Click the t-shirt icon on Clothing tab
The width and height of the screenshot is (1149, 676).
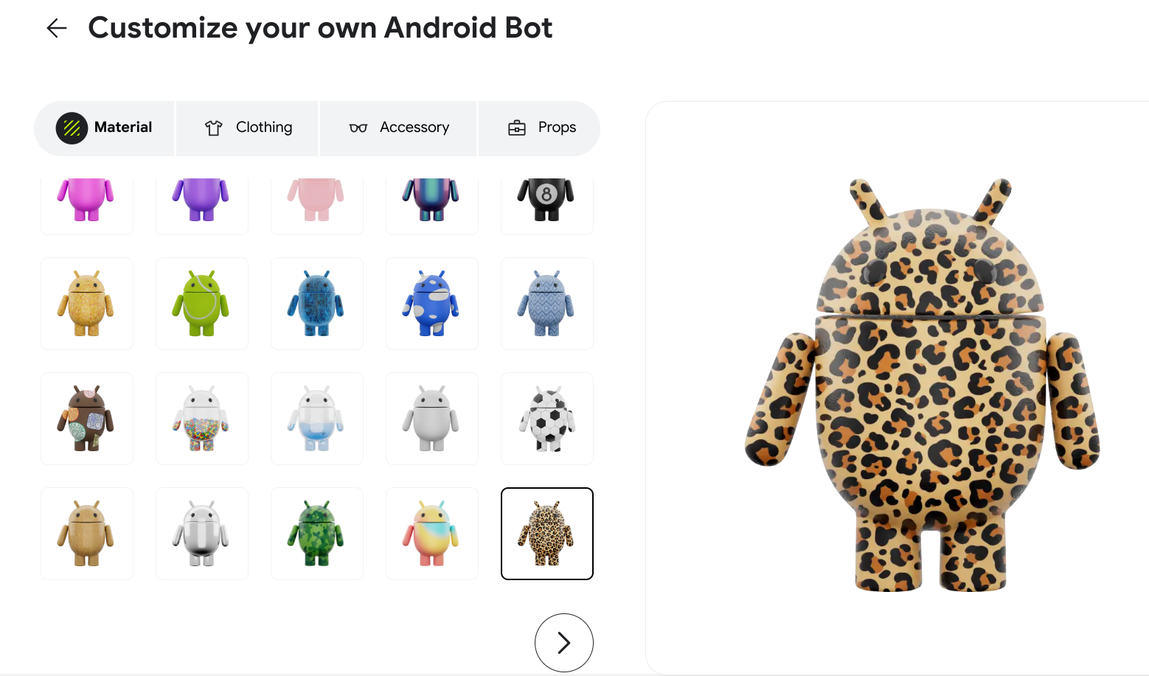(212, 128)
